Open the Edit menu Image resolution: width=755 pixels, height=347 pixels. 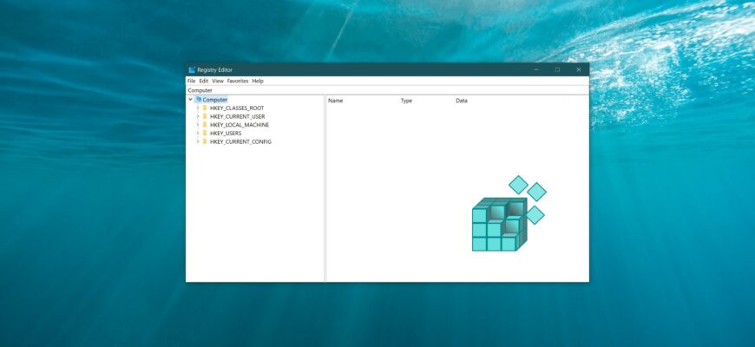pyautogui.click(x=204, y=81)
